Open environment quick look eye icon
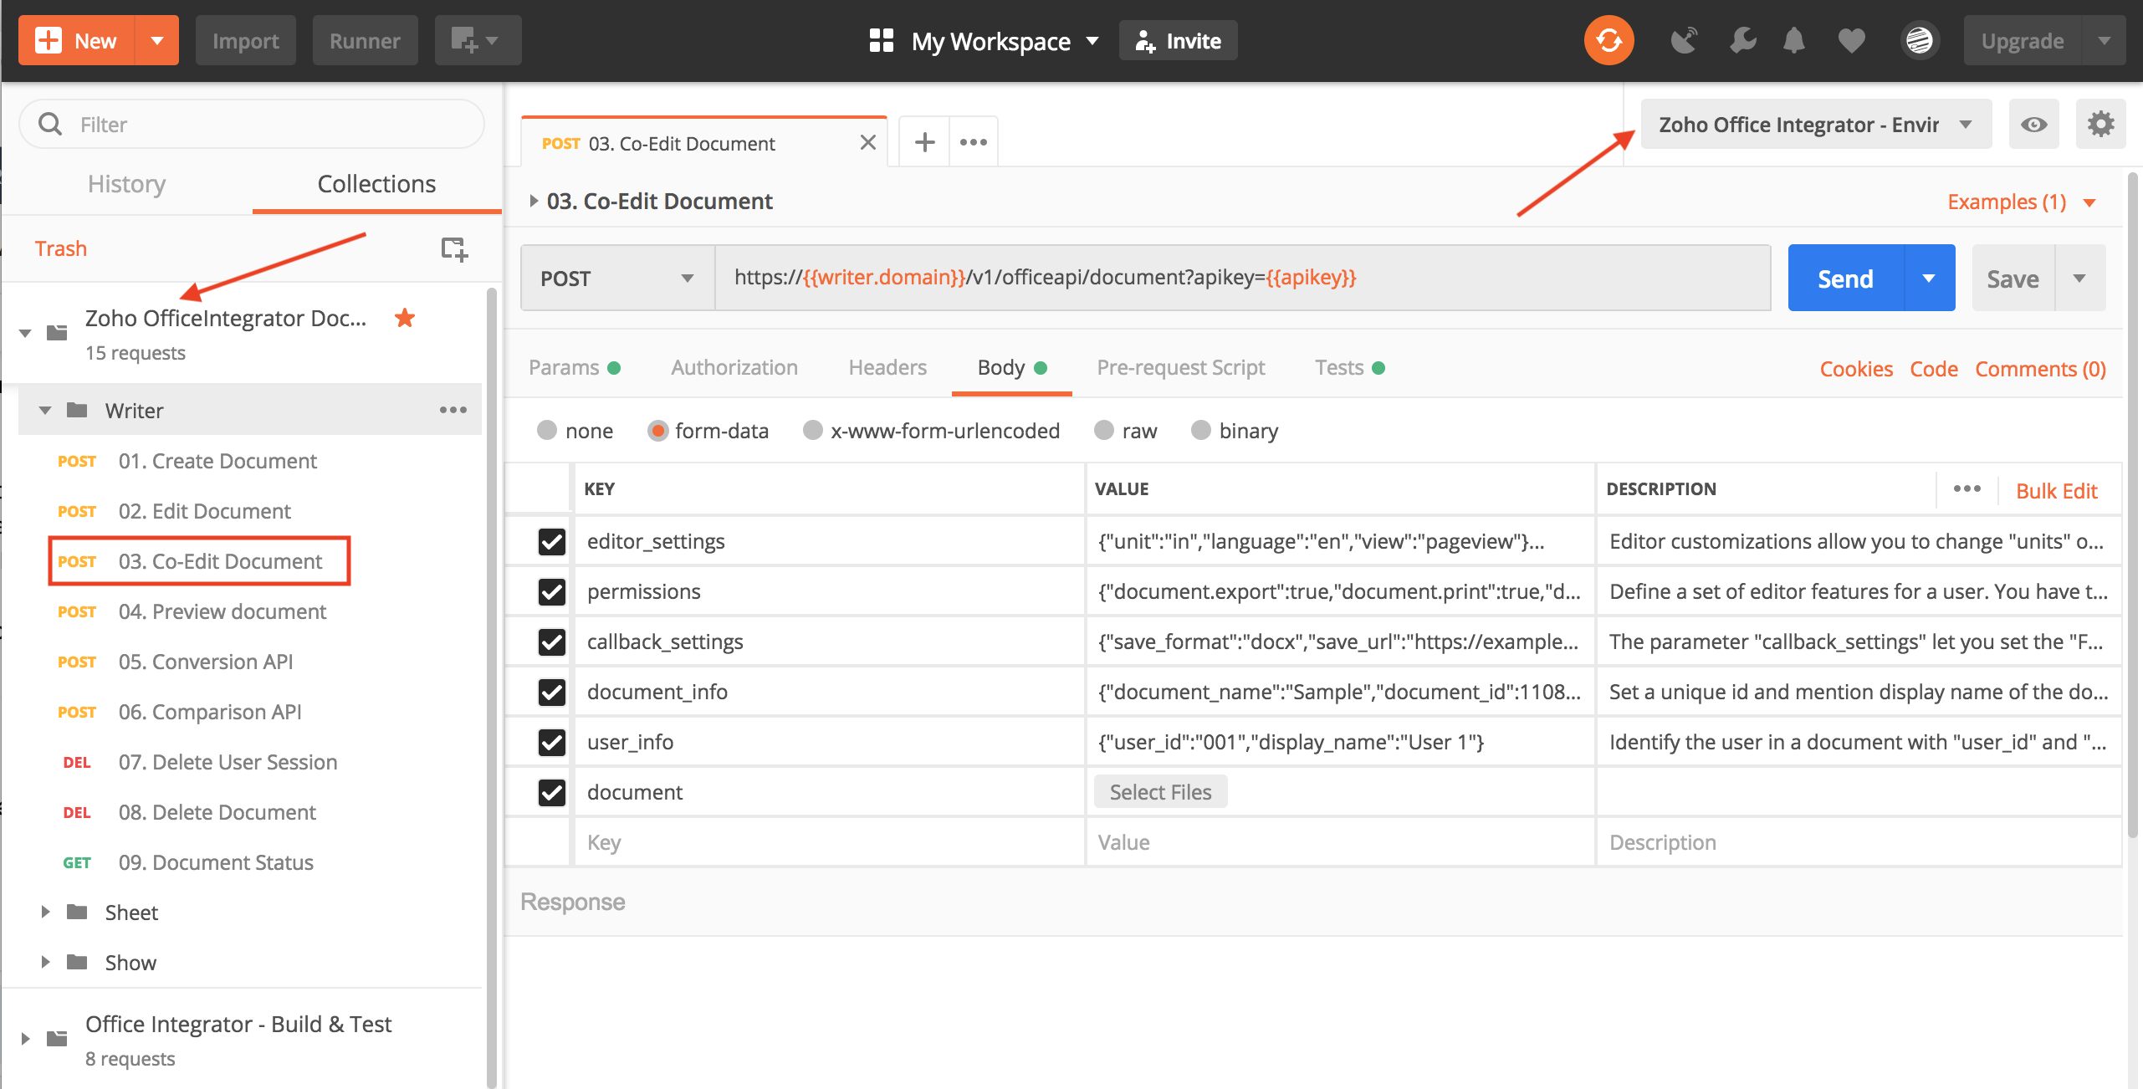Image resolution: width=2143 pixels, height=1089 pixels. [x=2033, y=125]
